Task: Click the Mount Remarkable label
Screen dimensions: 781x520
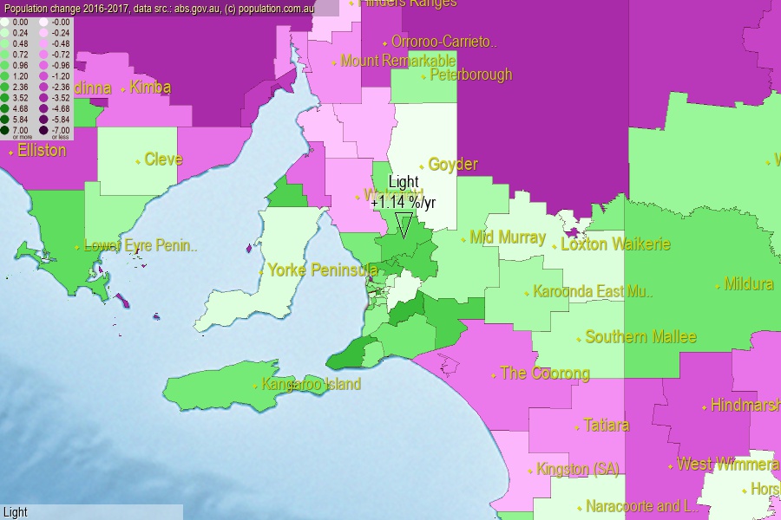Action: 398,61
